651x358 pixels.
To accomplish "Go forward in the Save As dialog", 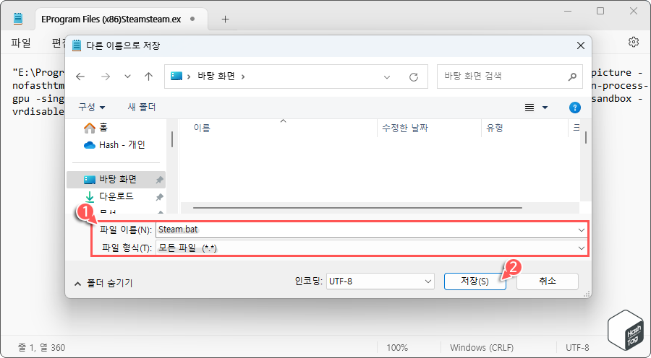I will point(106,77).
